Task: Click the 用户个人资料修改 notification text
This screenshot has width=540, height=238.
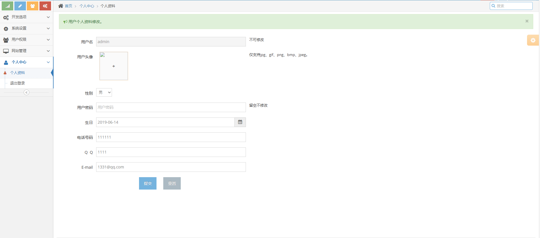Action: [85, 22]
